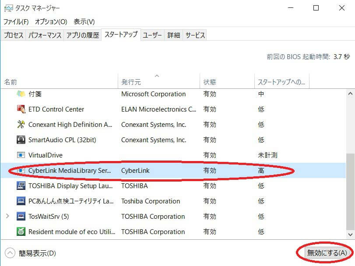Collapse to simple view with 簡易表示 arrow
The image size is (355, 266).
[10, 253]
